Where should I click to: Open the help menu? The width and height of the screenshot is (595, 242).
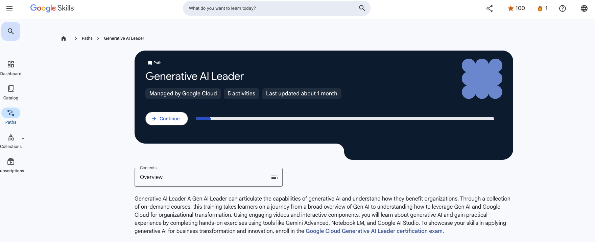(x=562, y=8)
